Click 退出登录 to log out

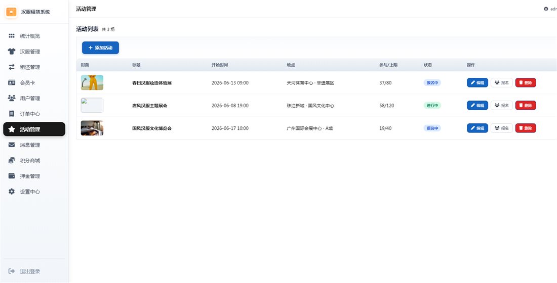pos(34,271)
